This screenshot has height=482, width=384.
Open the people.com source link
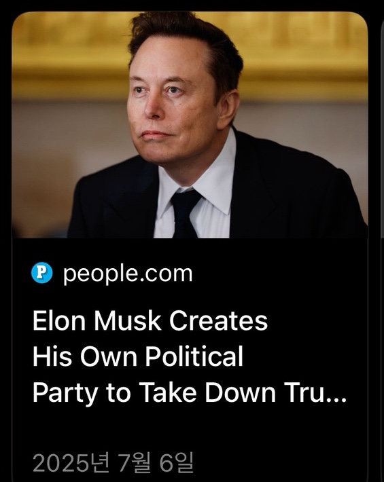coord(128,274)
